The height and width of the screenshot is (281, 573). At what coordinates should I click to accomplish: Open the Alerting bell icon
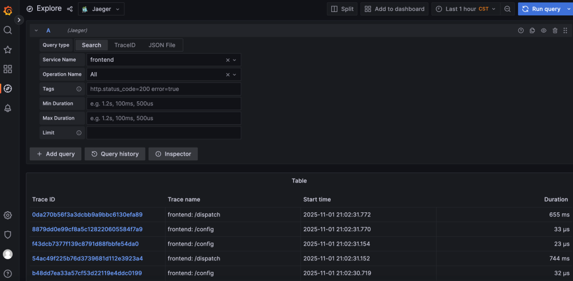[7, 108]
